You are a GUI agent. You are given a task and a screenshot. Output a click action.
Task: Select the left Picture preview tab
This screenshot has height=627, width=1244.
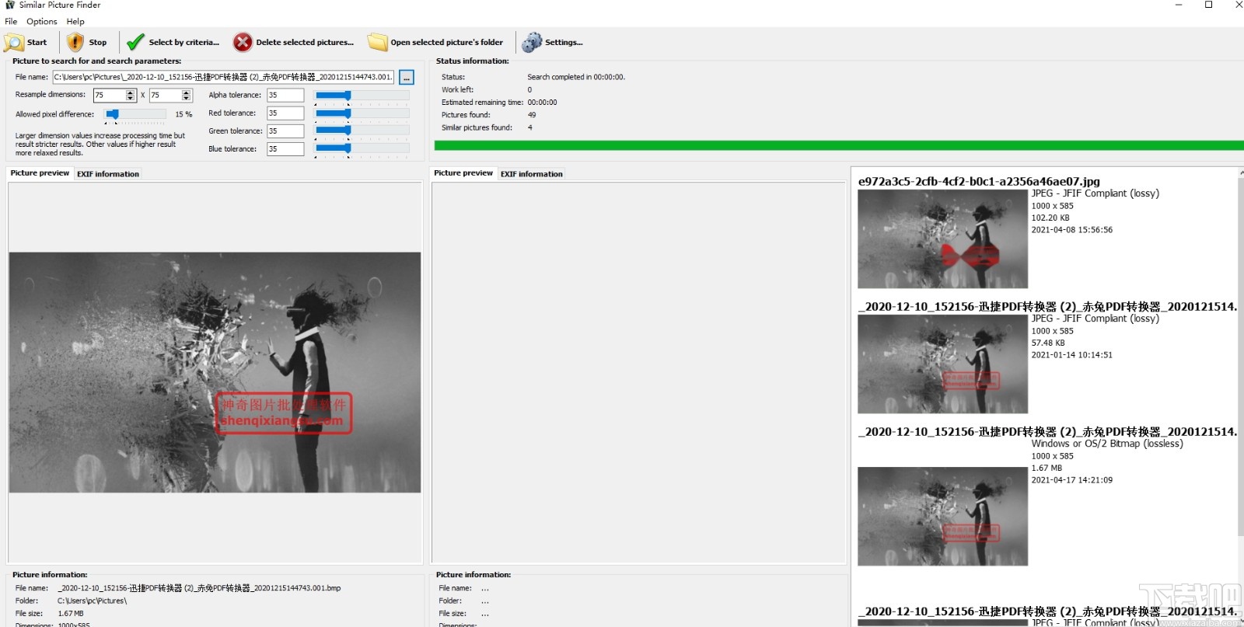[x=40, y=173]
